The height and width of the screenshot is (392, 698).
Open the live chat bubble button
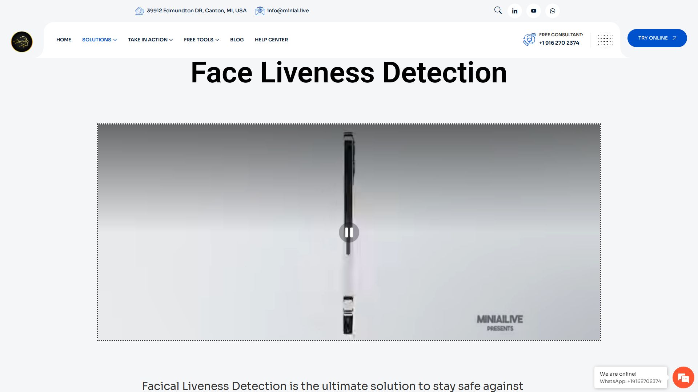click(683, 377)
